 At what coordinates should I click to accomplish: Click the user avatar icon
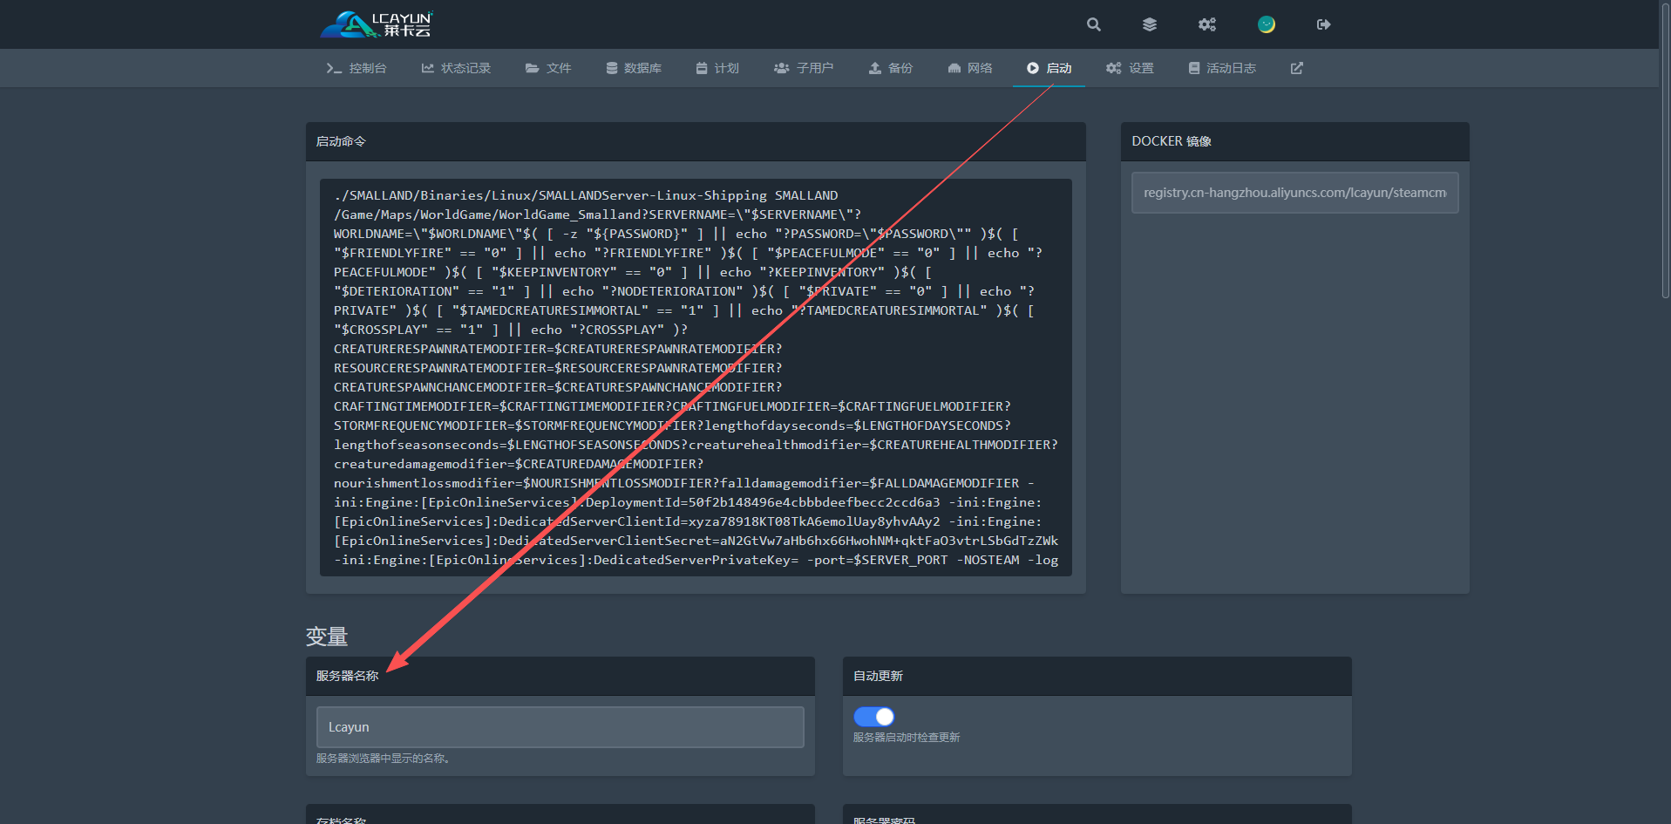1266,24
